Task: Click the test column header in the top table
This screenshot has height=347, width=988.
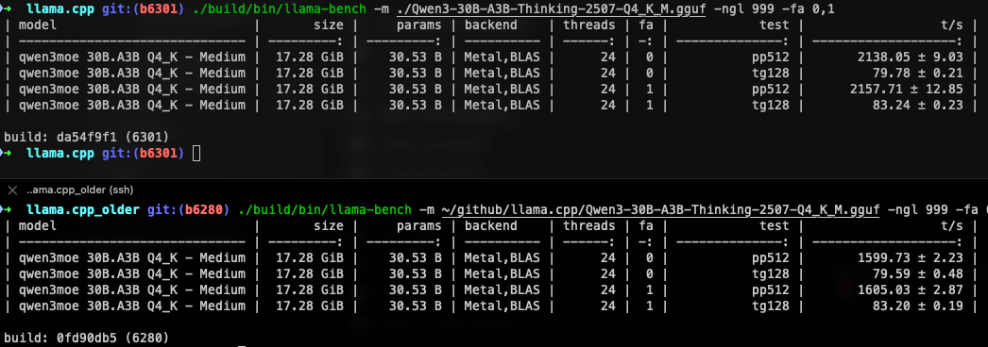Action: 775,25
